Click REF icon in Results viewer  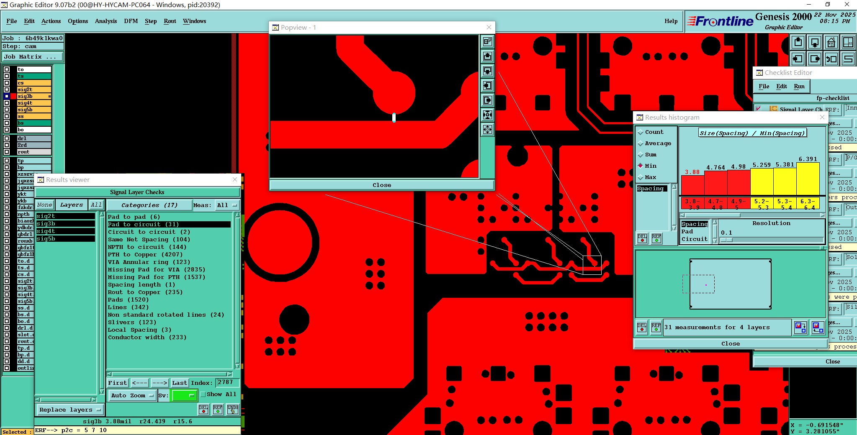tap(218, 409)
